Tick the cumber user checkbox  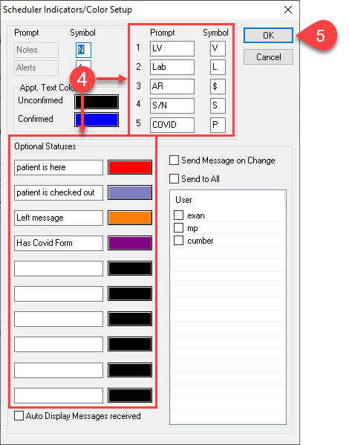point(178,241)
